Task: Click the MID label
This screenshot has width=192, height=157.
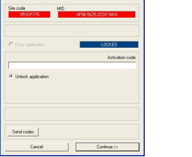Action: pos(61,9)
